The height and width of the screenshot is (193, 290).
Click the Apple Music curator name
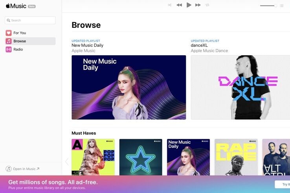(x=83, y=51)
